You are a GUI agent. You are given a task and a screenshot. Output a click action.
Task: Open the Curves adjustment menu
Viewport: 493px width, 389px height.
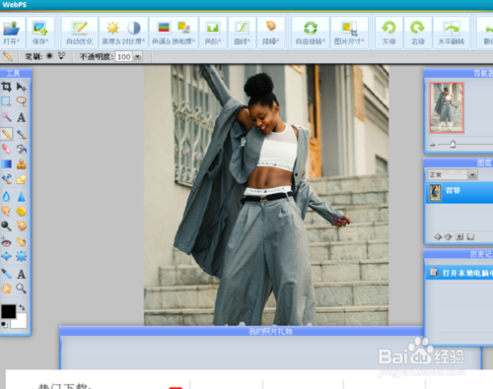[x=242, y=32]
